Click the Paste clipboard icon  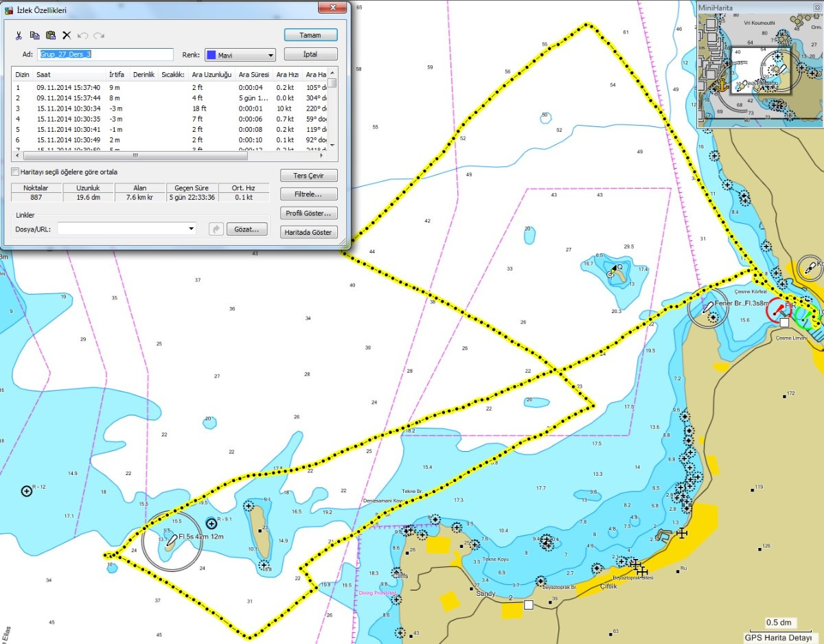coord(51,35)
